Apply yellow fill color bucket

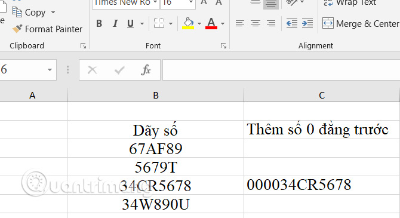(188, 23)
